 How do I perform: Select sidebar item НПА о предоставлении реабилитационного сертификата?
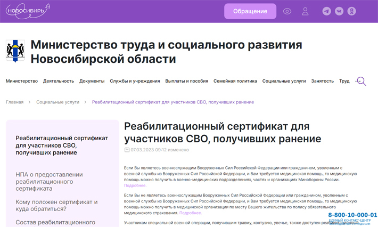click(x=49, y=181)
